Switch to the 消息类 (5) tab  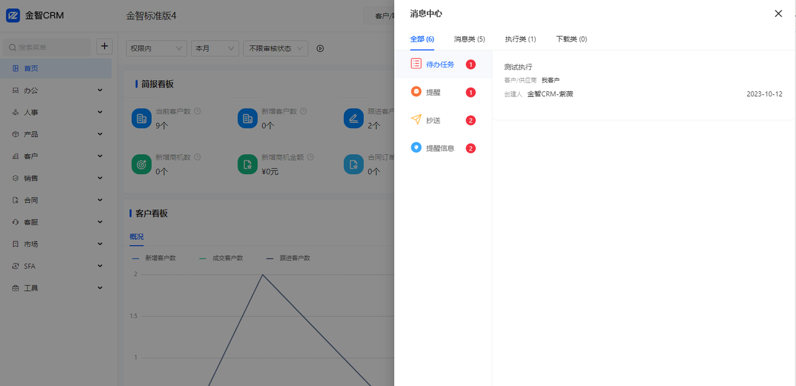(470, 39)
